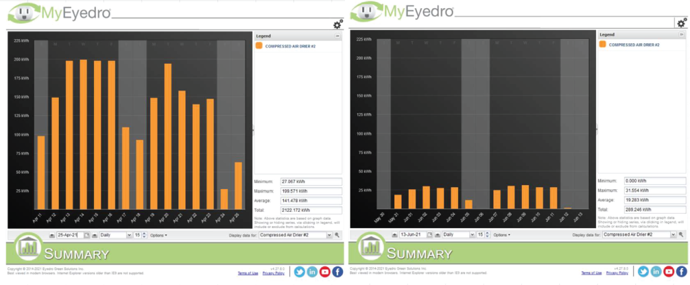Select the Jun 05 bar in right chart
Screen dimensions: 690x285
click(x=468, y=204)
